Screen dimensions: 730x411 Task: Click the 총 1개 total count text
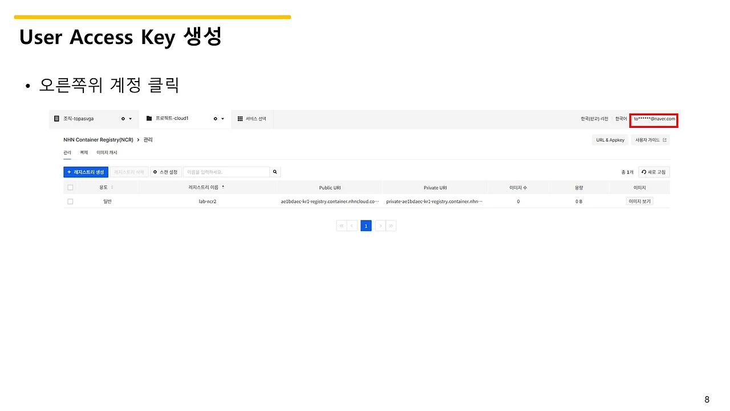627,172
